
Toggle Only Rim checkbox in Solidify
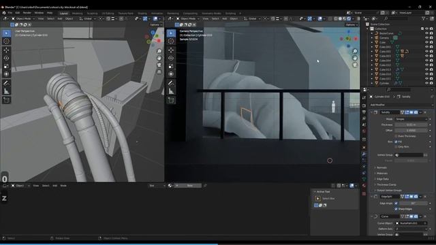tap(396, 147)
